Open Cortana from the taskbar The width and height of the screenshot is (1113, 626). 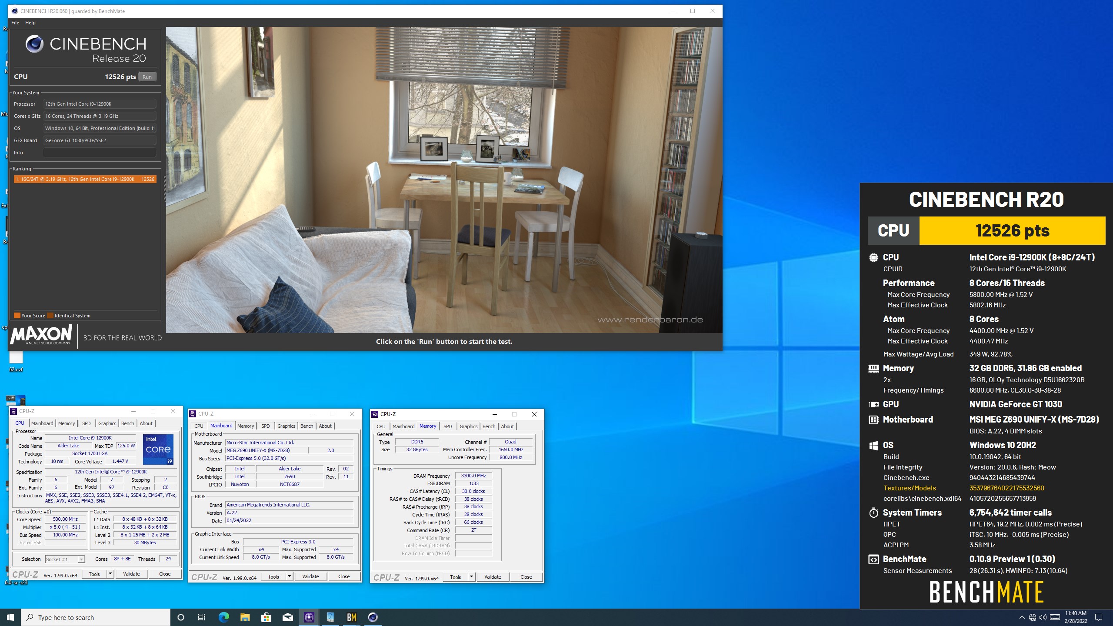point(181,617)
